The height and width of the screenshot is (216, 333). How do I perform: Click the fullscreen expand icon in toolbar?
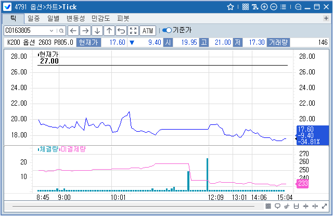pyautogui.click(x=133, y=30)
